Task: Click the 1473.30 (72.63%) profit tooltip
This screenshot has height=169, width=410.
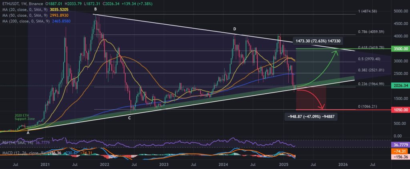Action: tap(318, 41)
